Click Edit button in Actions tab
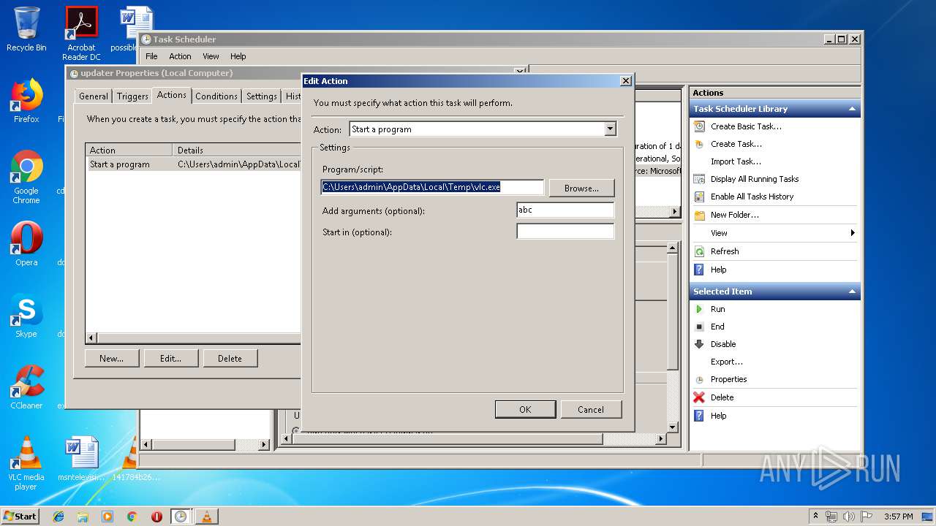 [170, 359]
